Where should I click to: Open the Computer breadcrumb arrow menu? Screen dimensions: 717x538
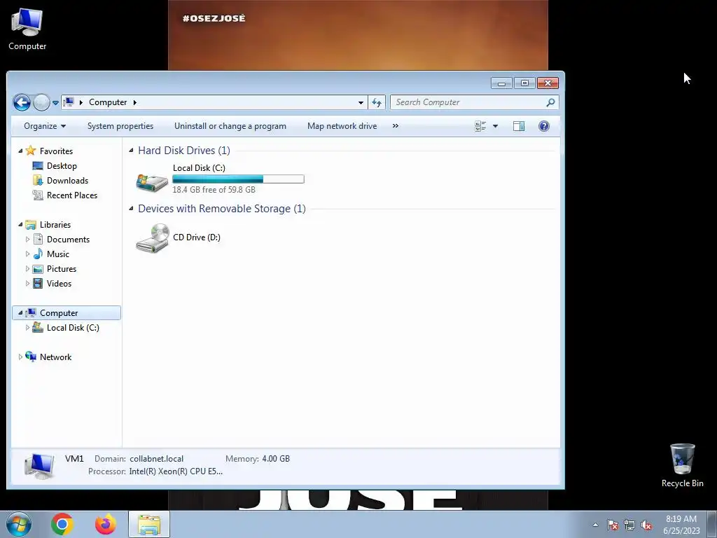point(135,102)
